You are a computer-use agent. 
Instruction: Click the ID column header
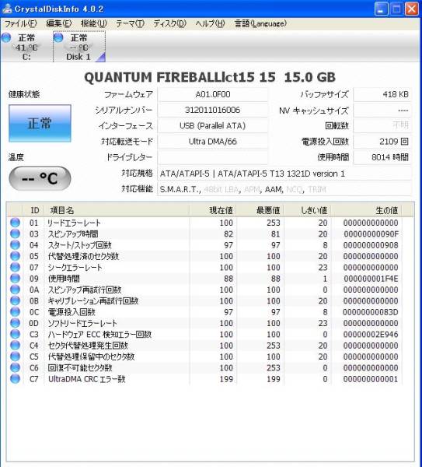coord(34,210)
